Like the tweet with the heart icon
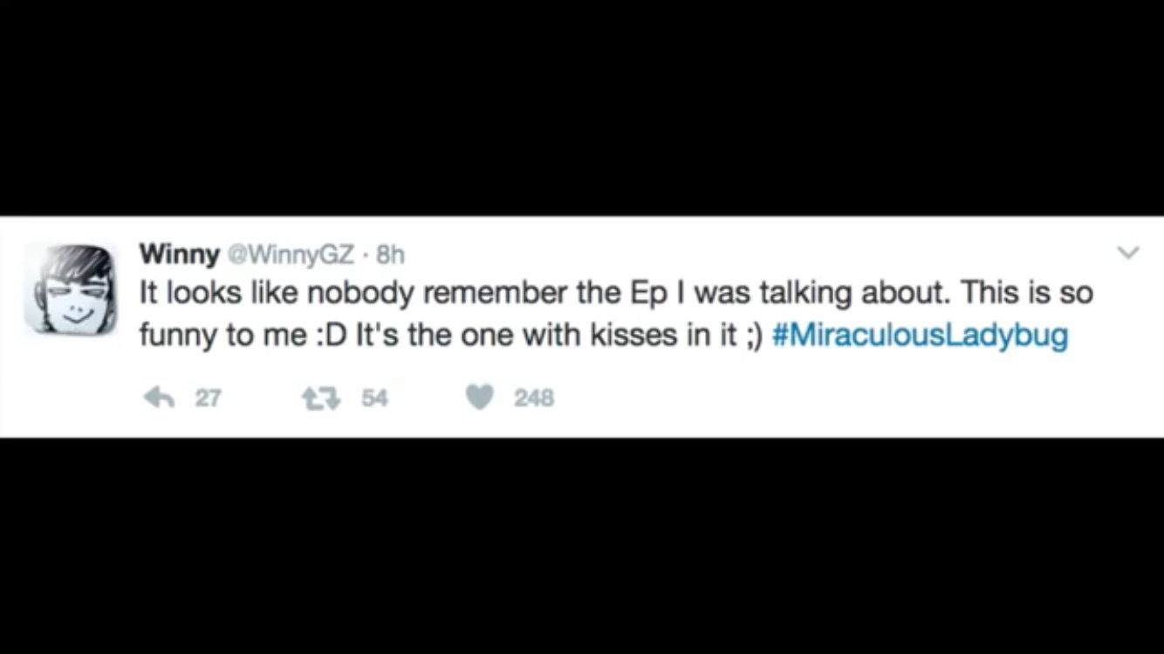This screenshot has width=1164, height=654. tap(478, 399)
